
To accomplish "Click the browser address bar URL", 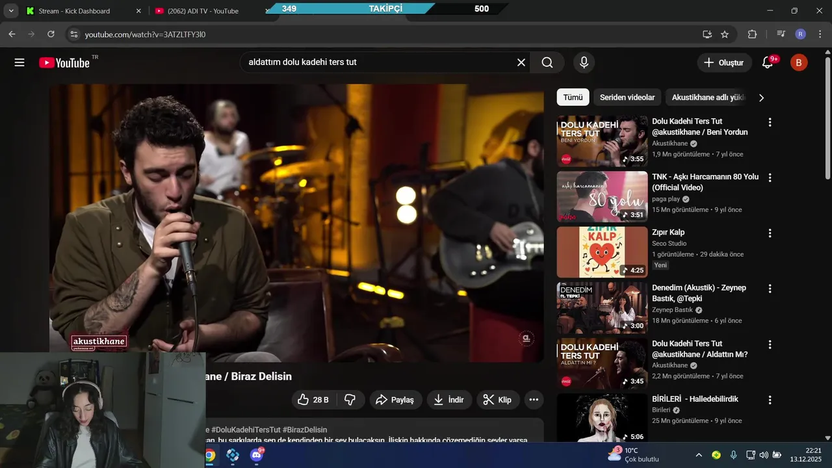I will point(145,34).
